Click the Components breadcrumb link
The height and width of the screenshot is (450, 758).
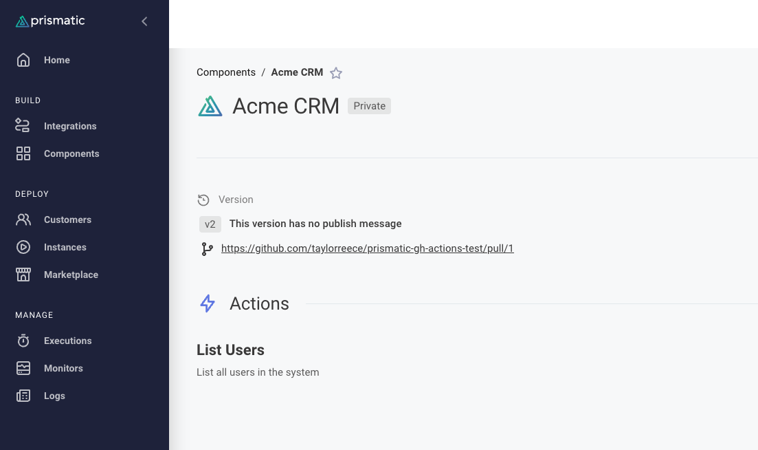coord(226,72)
